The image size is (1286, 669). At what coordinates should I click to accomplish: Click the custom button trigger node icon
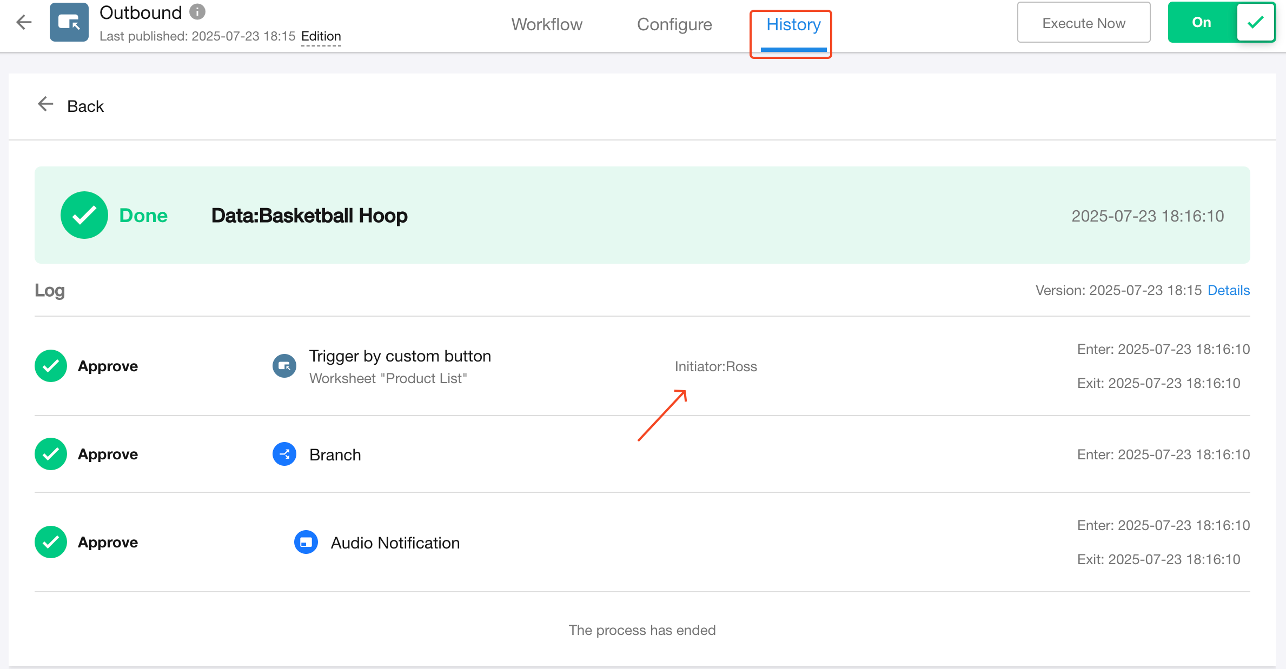tap(284, 366)
